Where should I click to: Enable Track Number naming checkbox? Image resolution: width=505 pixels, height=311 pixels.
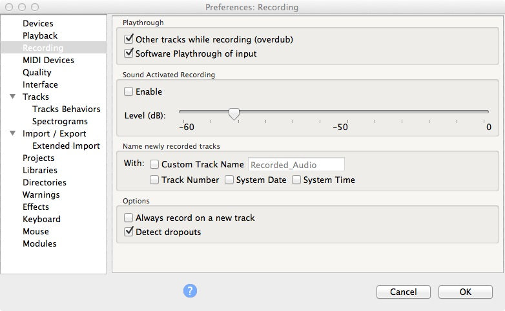pos(154,180)
